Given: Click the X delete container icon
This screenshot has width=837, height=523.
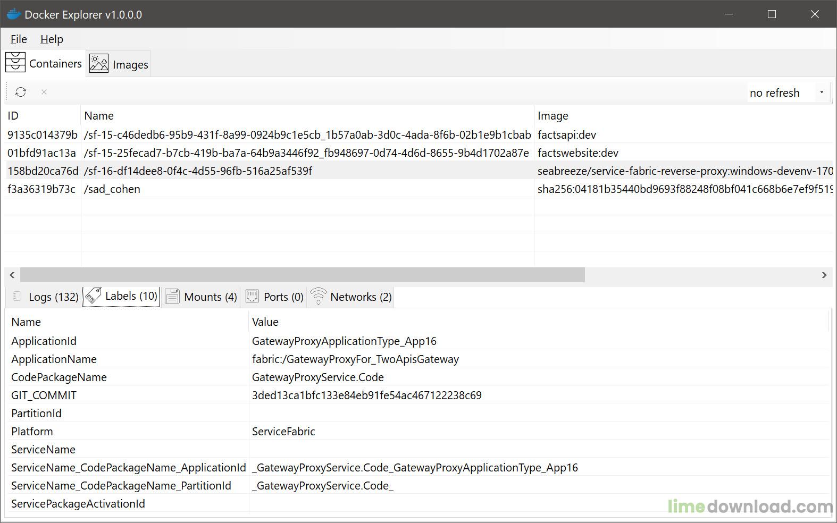Looking at the screenshot, I should [44, 92].
